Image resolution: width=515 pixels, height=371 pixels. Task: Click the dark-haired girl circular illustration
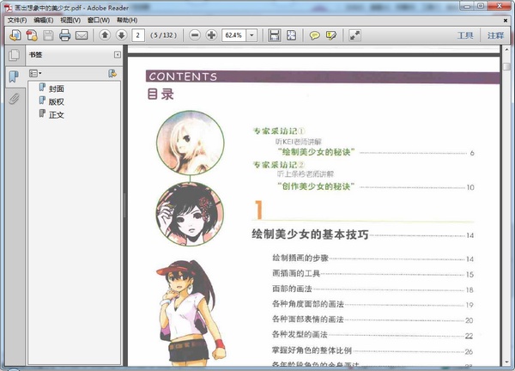pos(190,214)
